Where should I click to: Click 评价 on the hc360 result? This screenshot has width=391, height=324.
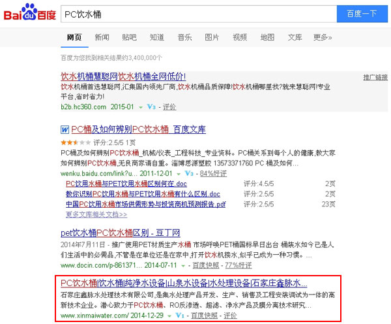coord(169,107)
